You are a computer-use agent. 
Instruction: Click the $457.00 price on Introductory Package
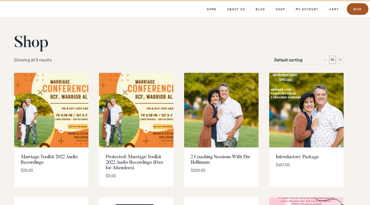click(x=283, y=165)
